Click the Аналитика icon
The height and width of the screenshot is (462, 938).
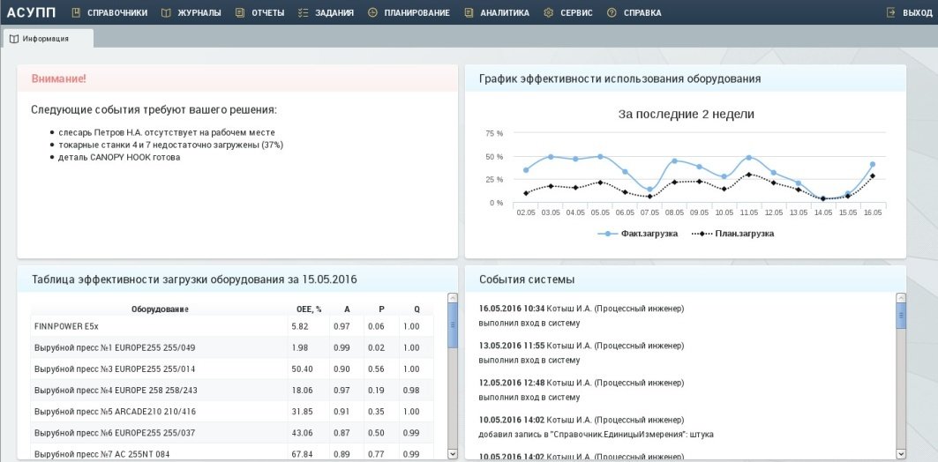coord(469,12)
